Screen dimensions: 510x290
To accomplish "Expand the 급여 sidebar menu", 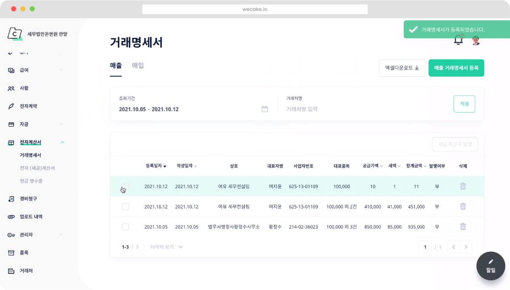I will 61,70.
